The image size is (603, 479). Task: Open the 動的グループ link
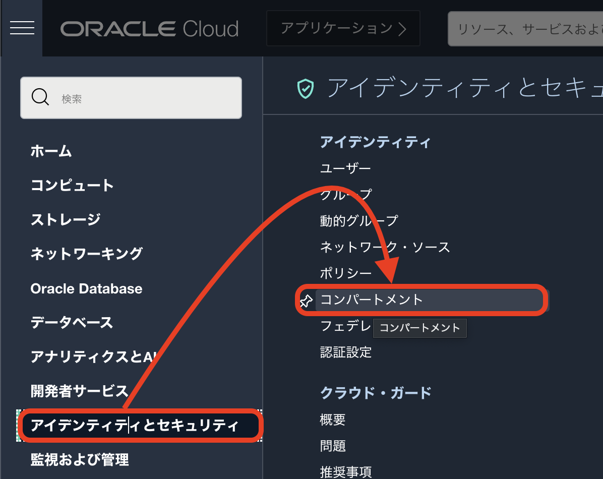358,220
